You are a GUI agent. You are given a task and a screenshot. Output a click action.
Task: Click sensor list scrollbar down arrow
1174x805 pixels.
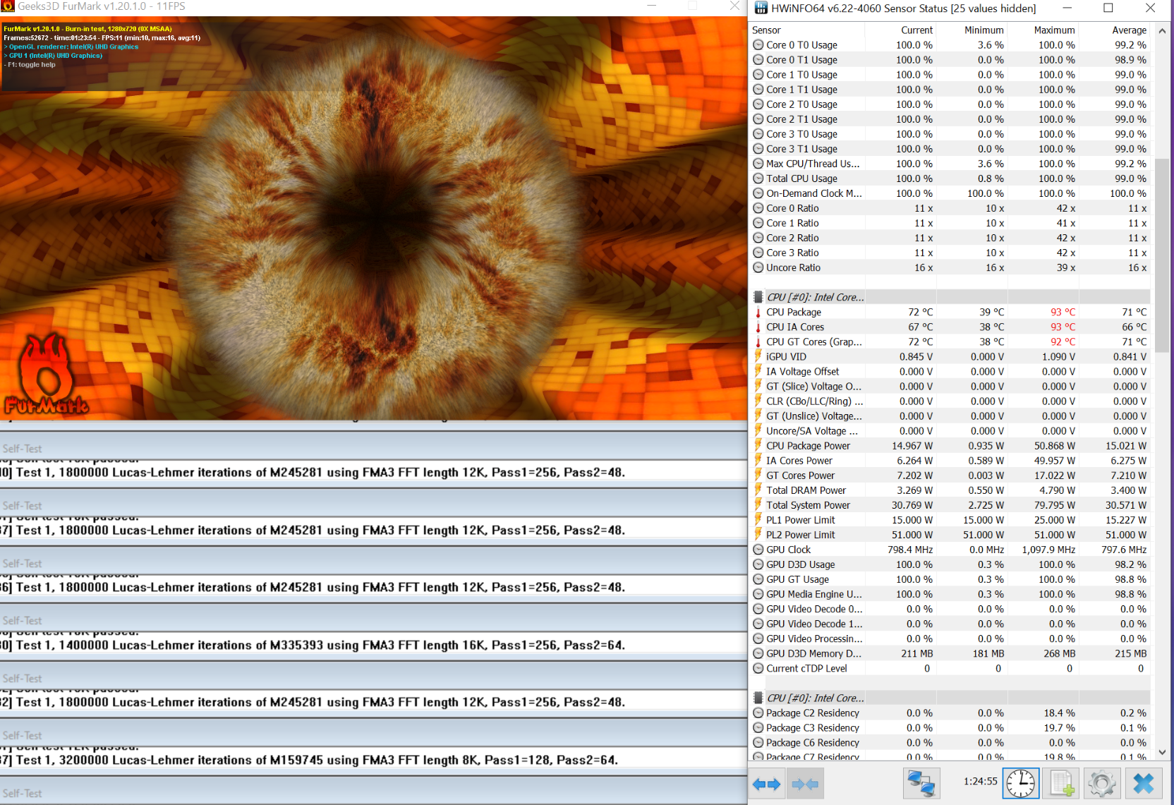[1162, 752]
